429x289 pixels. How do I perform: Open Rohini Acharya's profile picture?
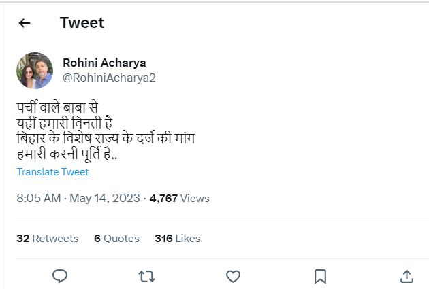pos(35,70)
